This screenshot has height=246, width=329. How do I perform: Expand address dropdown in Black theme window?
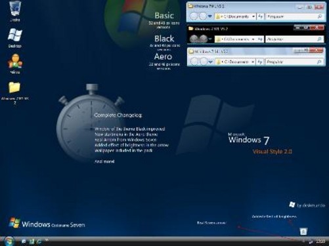pyautogui.click(x=253, y=39)
